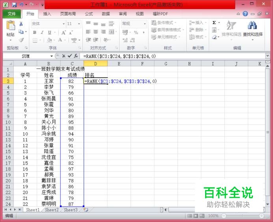Open Format as Table dropdown

168,30
